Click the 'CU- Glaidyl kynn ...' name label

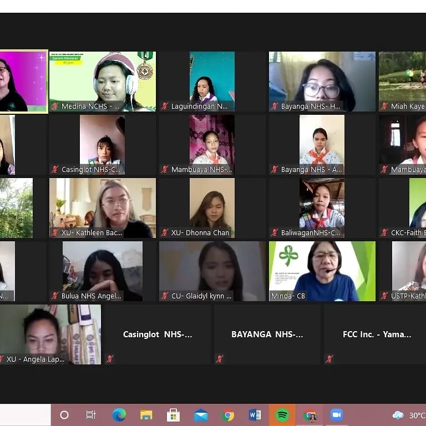point(201,296)
